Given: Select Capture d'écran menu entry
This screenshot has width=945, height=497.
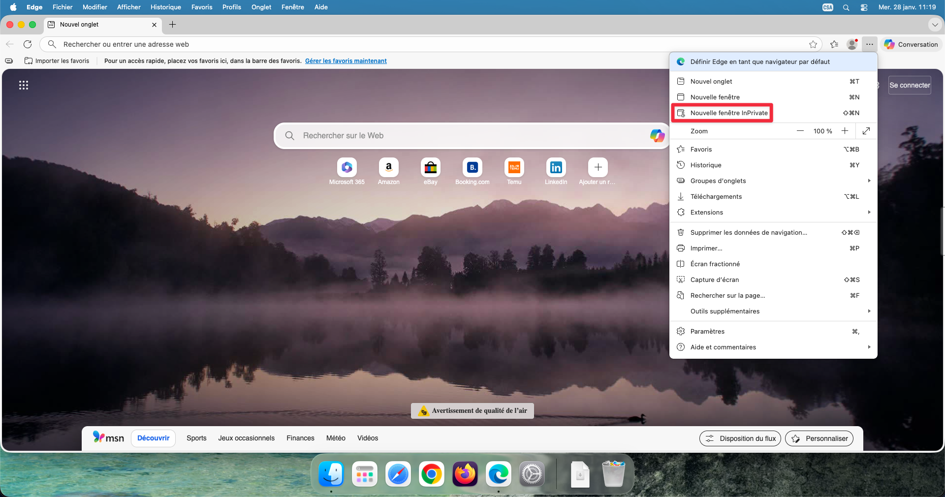Looking at the screenshot, I should tap(774, 280).
